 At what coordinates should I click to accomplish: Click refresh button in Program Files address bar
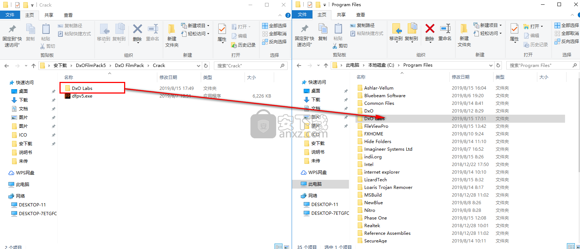[x=498, y=66]
